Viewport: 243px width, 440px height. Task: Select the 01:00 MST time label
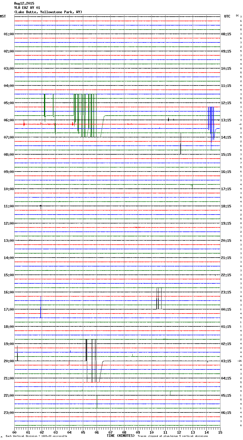click(9, 34)
